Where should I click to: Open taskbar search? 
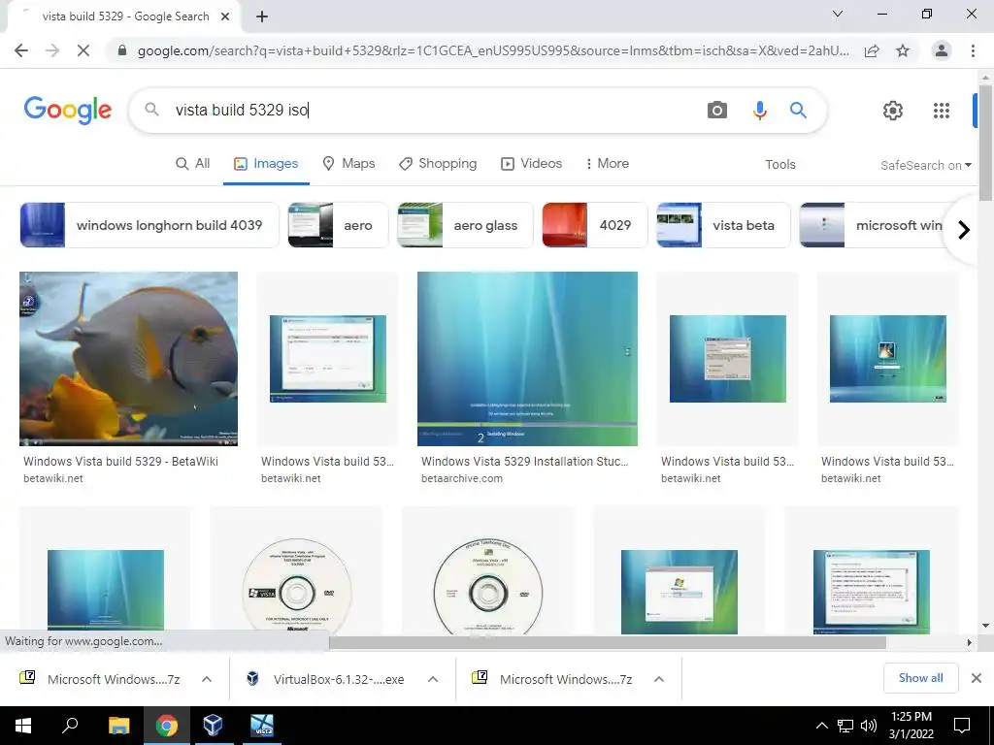70,726
